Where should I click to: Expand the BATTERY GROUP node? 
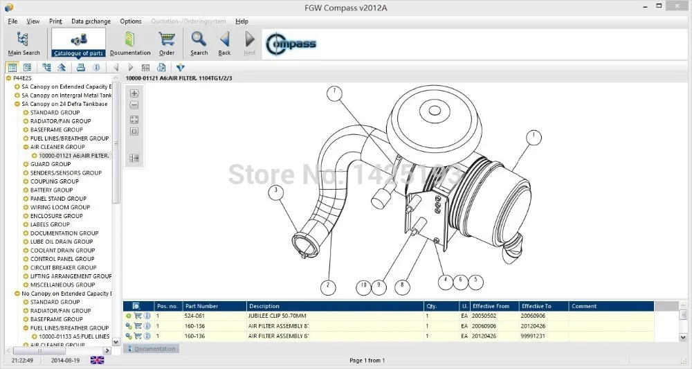(x=26, y=190)
